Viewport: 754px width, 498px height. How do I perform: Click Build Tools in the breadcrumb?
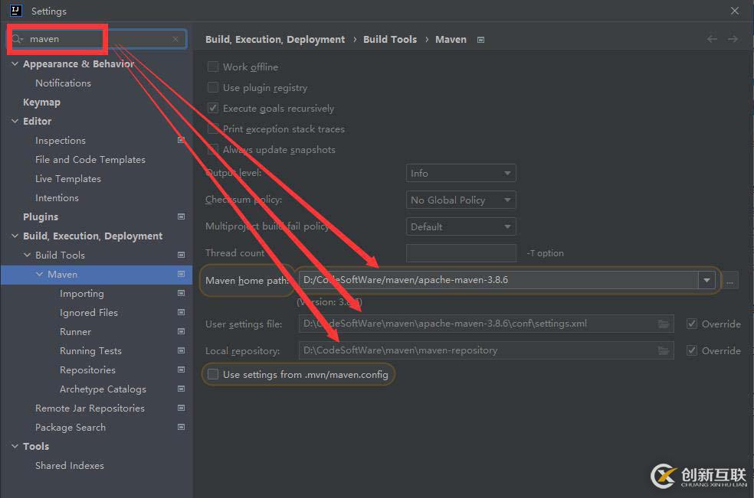point(389,39)
